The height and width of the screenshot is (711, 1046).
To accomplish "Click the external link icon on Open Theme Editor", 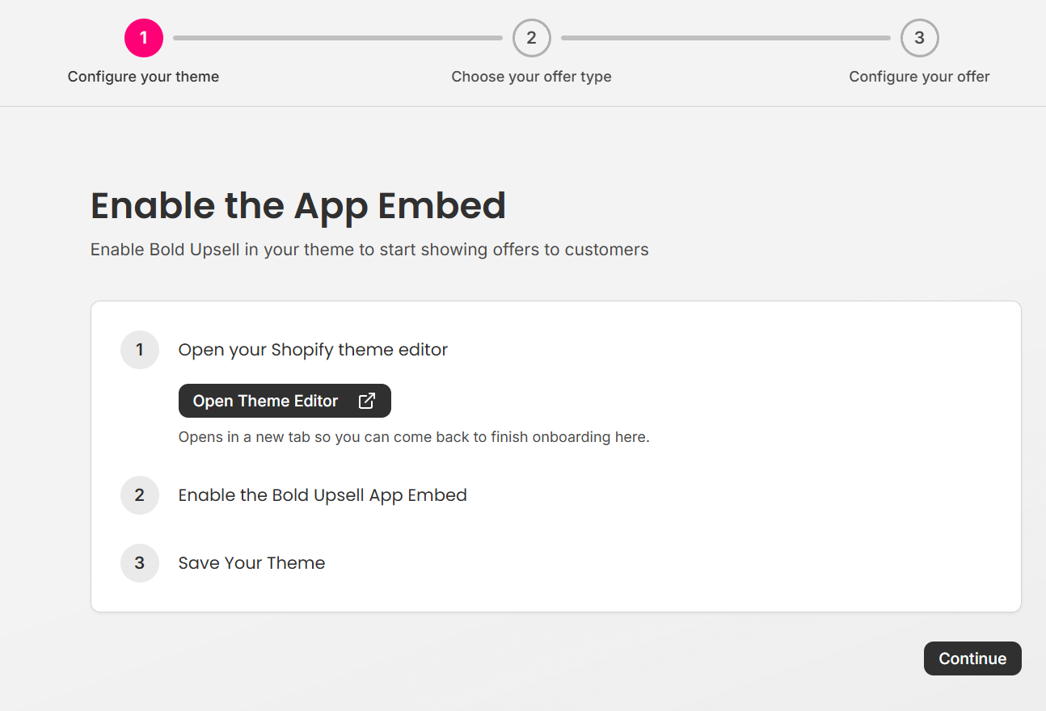I will point(367,401).
